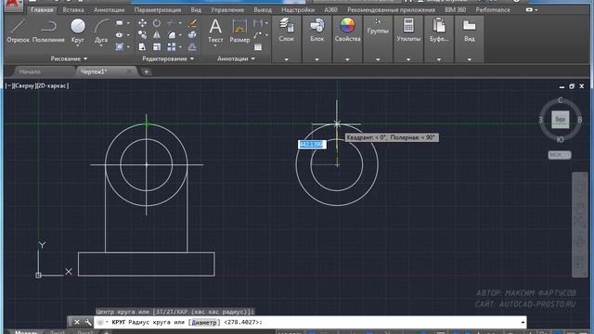Activate the Move edit tool
The width and height of the screenshot is (594, 334).
point(142,23)
